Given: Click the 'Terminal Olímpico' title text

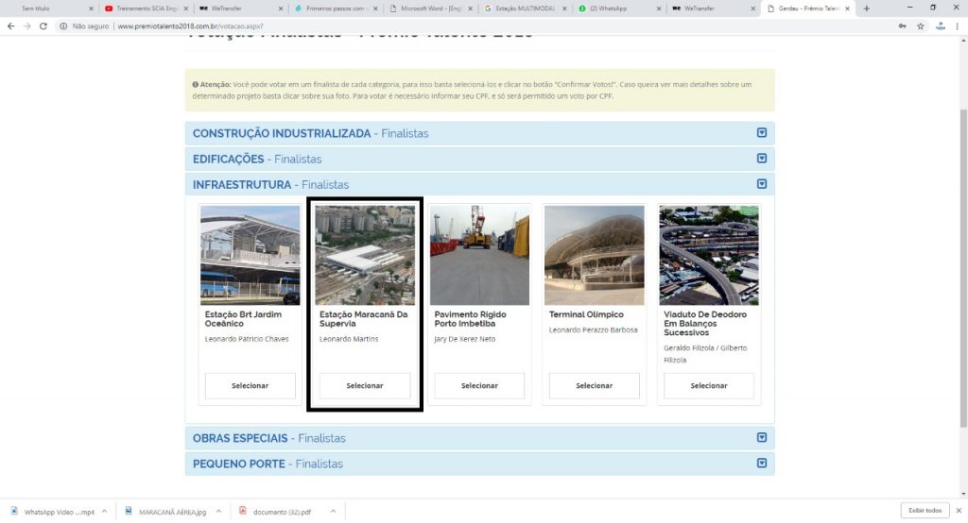Looking at the screenshot, I should click(586, 314).
